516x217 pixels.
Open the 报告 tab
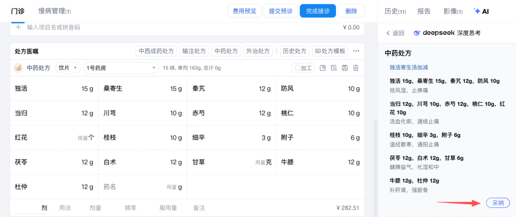point(424,11)
